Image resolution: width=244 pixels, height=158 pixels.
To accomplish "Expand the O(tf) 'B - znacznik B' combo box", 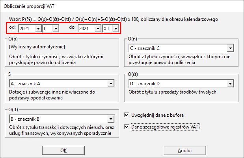I will [x=110, y=119].
